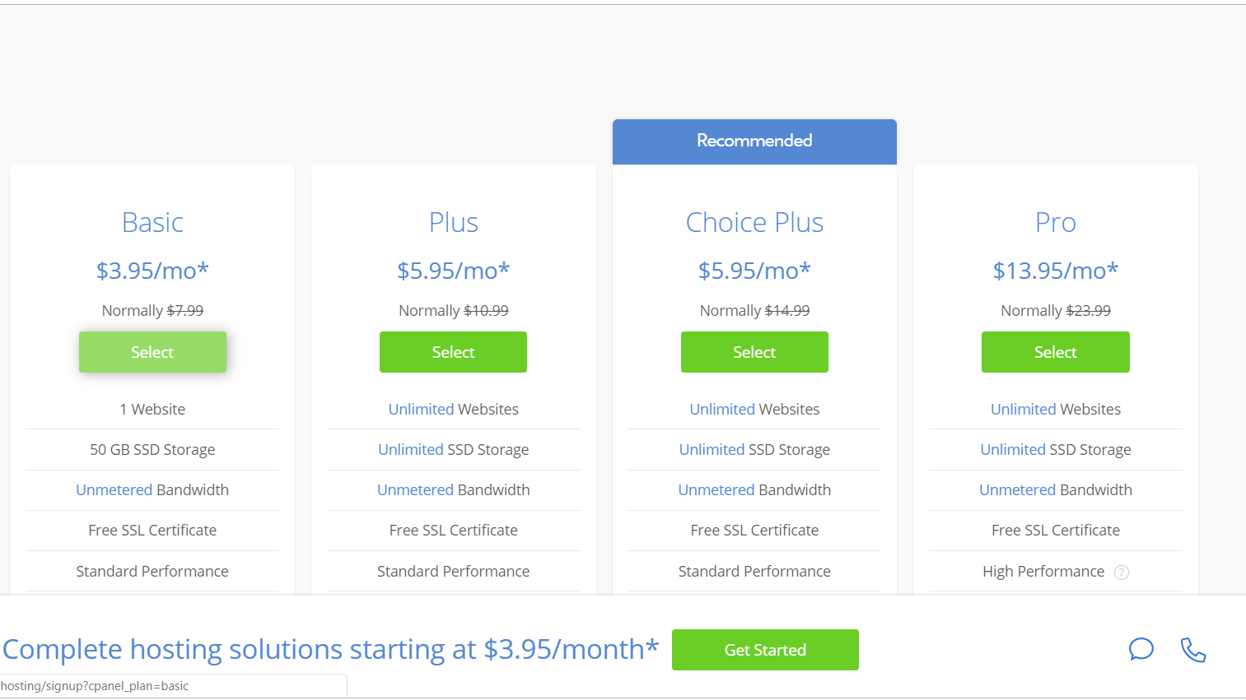
Task: Click Unlimited SSD Storage link under Pro
Action: (1013, 449)
